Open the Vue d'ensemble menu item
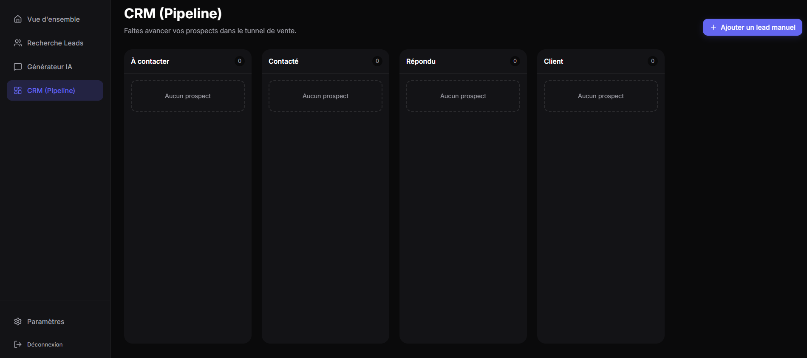The height and width of the screenshot is (358, 807). pos(55,19)
